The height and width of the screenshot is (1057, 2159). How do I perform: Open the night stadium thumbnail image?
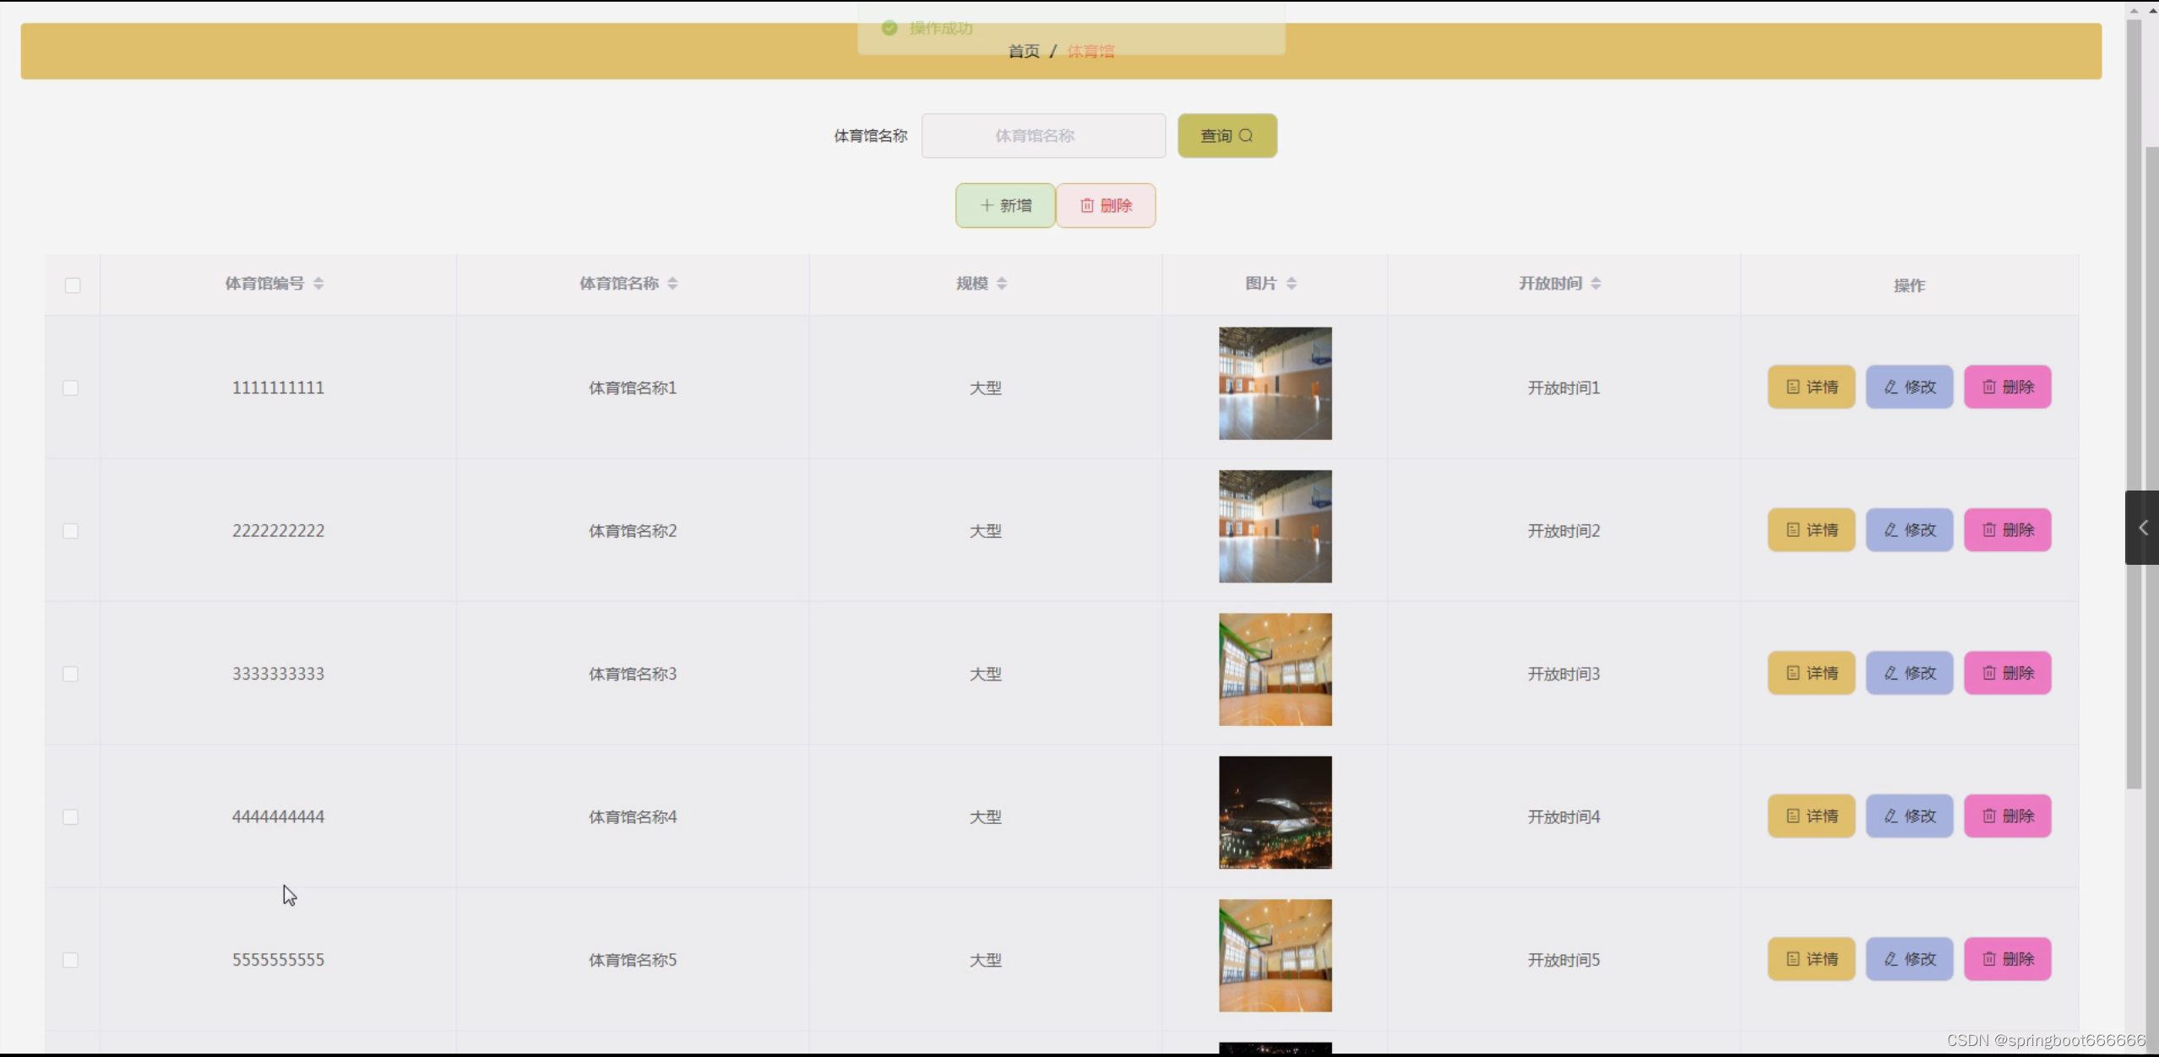tap(1275, 812)
